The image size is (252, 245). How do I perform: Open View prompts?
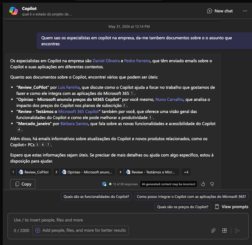click(x=231, y=207)
